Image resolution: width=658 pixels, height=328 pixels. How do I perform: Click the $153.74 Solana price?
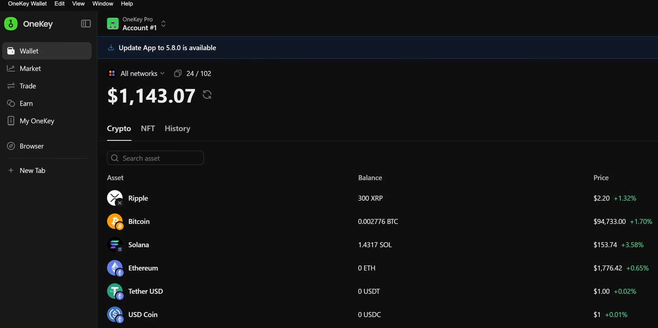coord(605,245)
